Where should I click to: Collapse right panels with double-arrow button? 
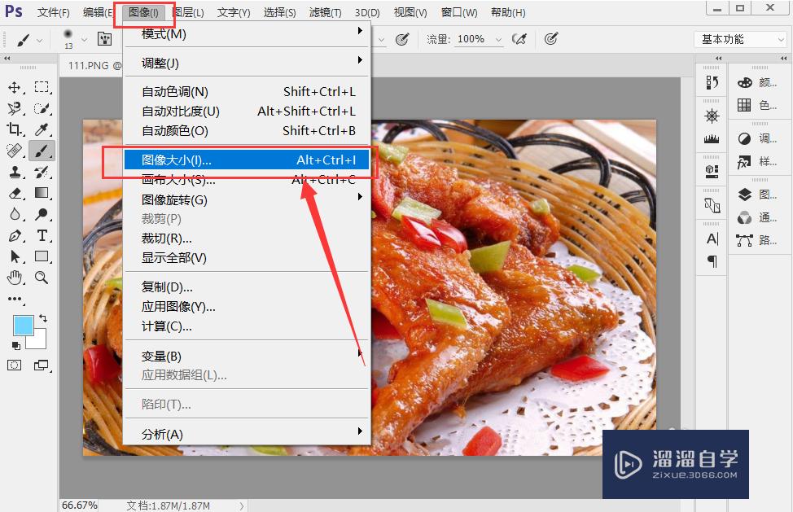[x=784, y=58]
